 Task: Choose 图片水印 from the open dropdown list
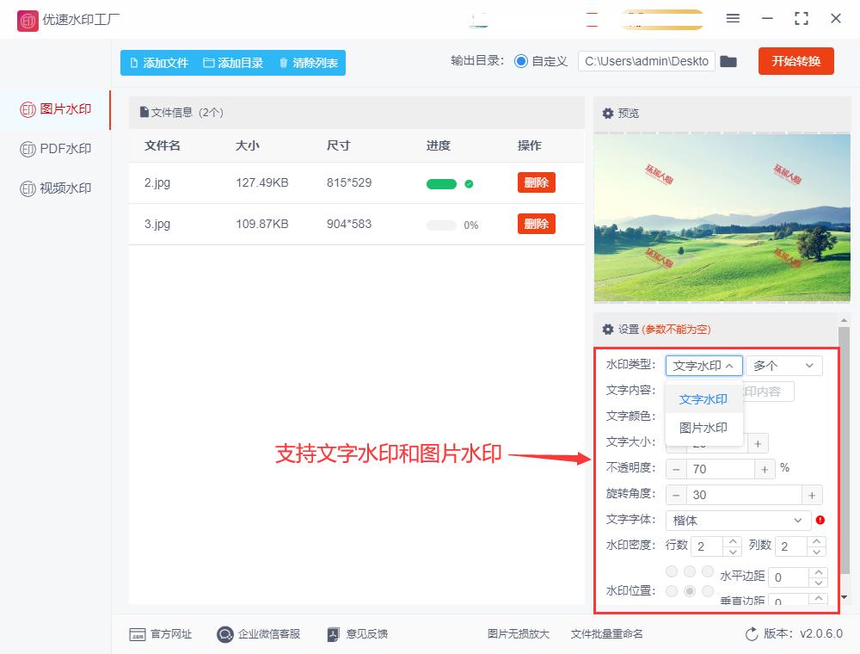coord(702,428)
